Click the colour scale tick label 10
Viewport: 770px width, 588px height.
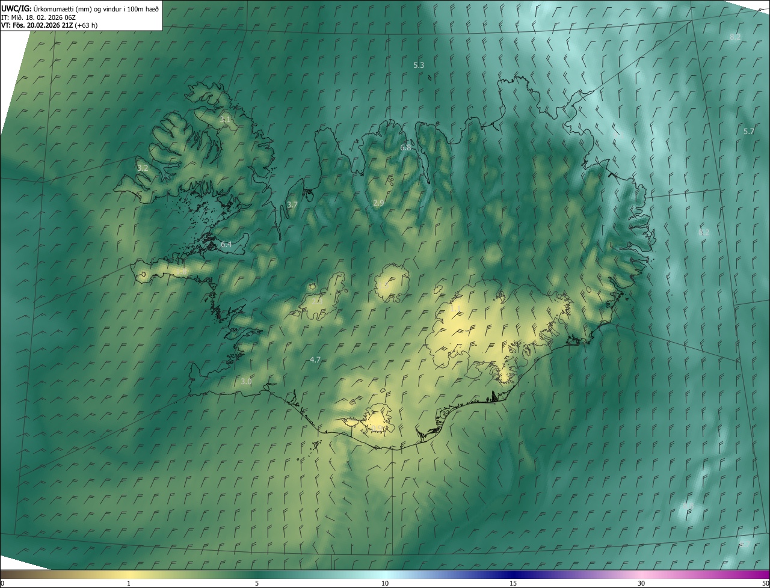(385, 583)
